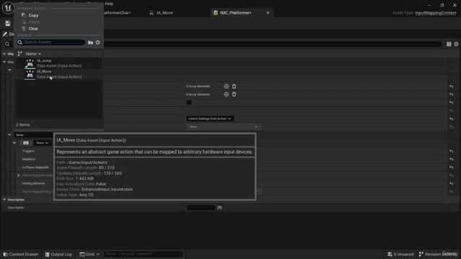Close the IMC_Platformer tab
Viewport: 461px width, 259px height.
pos(268,13)
